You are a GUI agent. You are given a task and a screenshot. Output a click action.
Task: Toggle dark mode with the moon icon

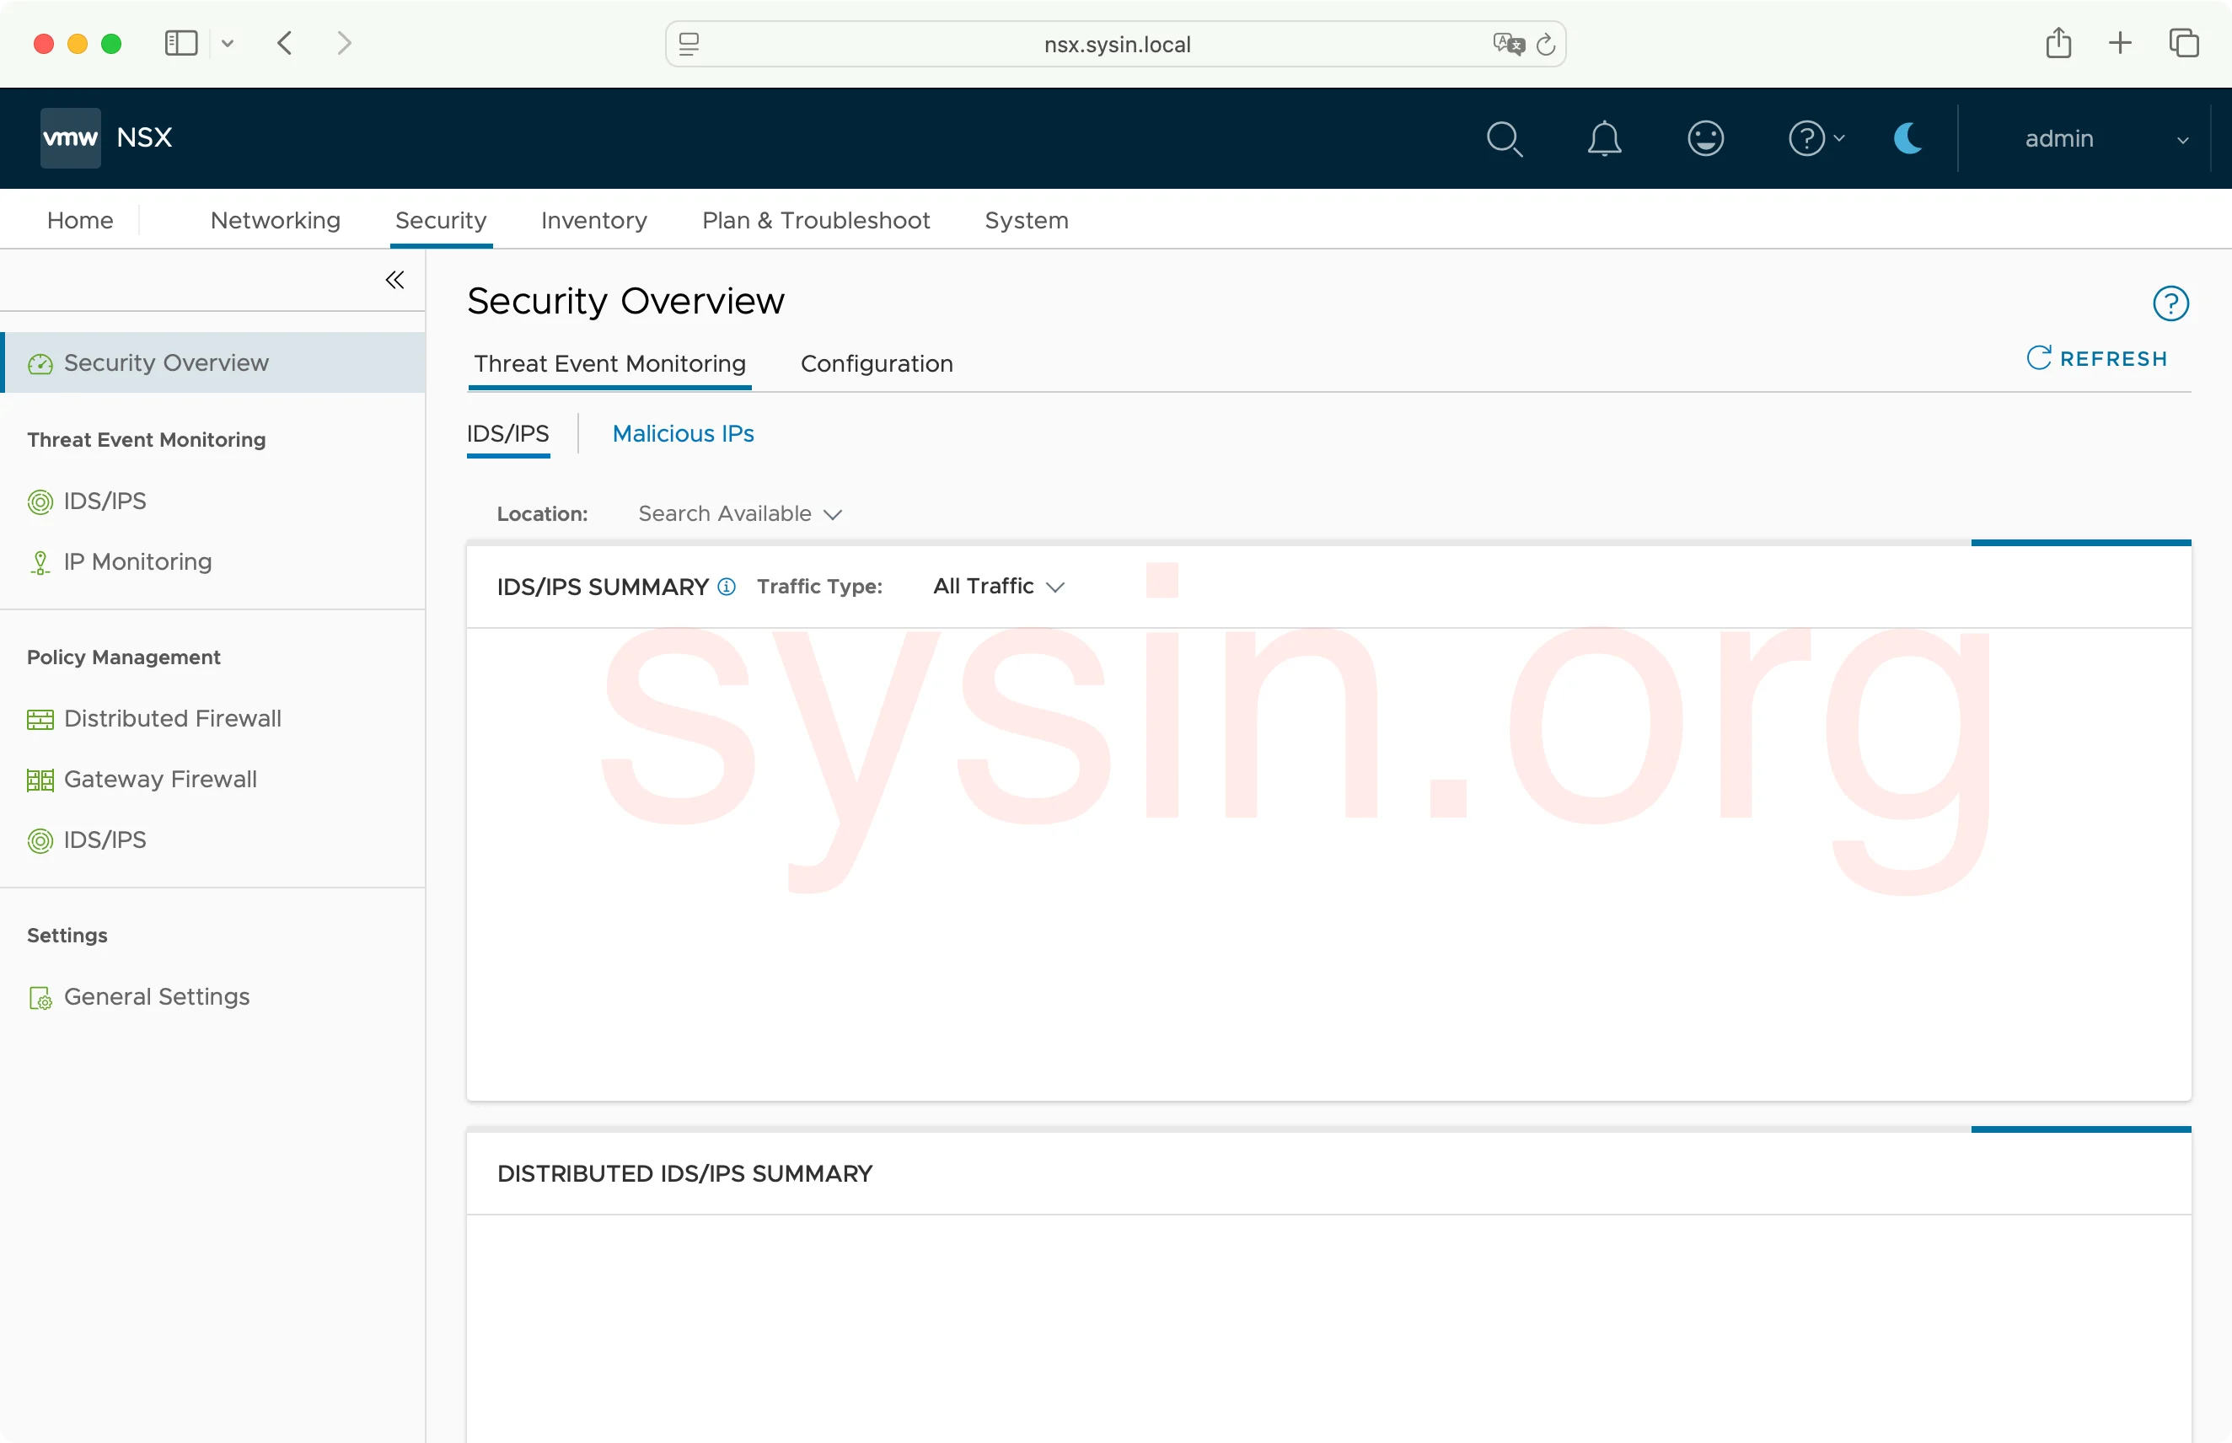[1907, 139]
